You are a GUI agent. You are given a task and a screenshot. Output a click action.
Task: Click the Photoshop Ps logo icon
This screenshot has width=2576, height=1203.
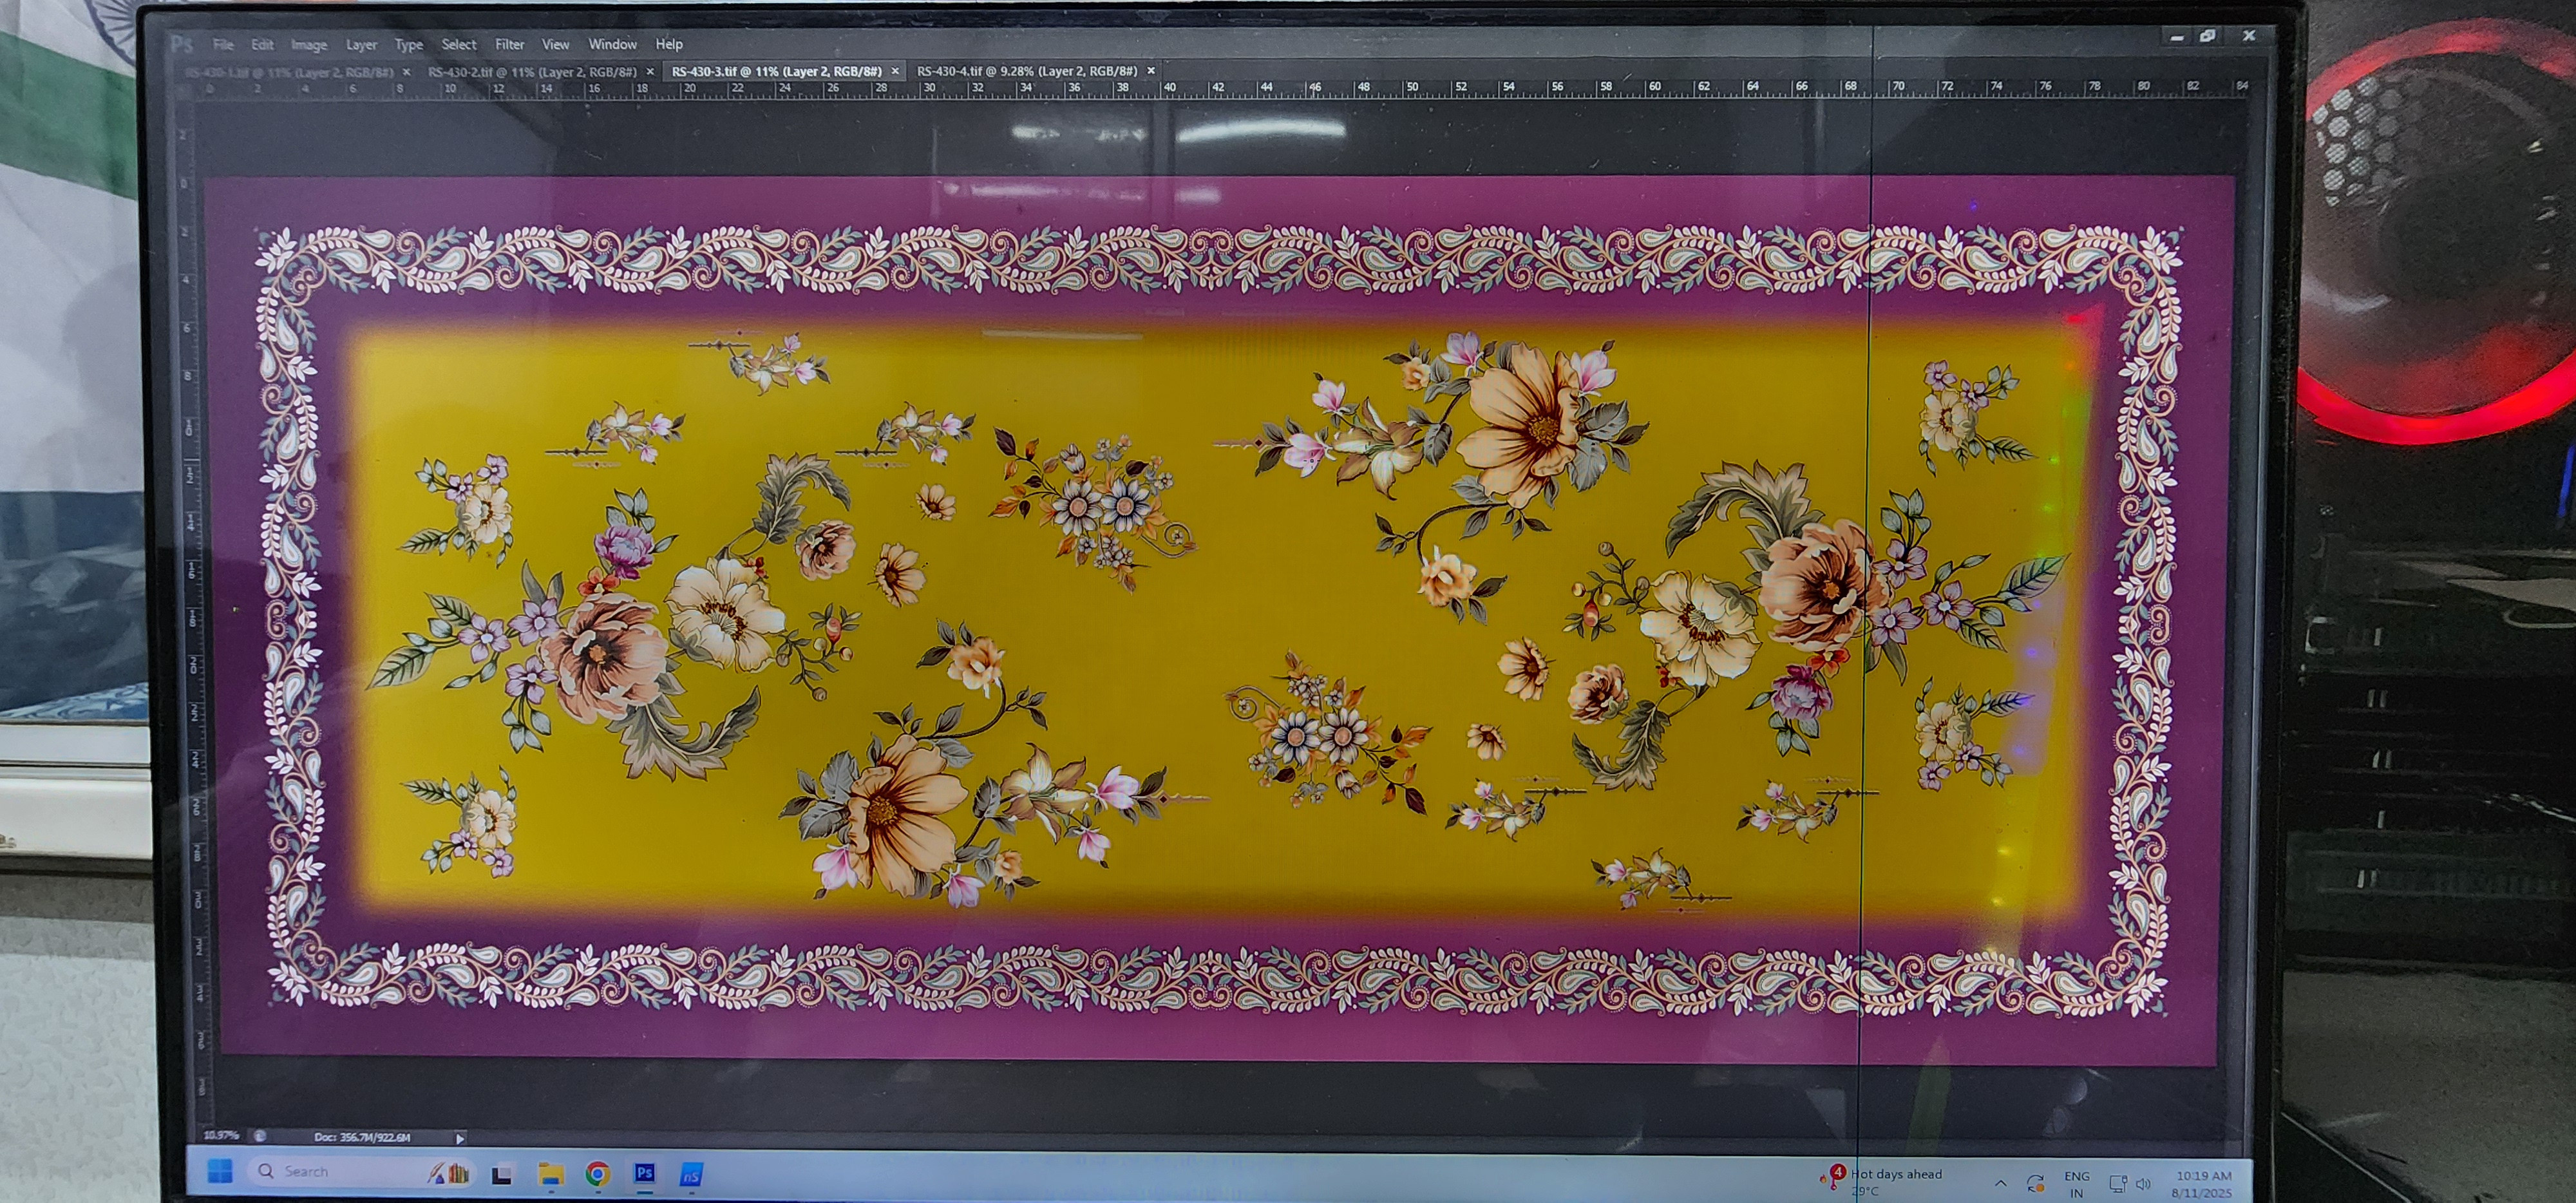(x=182, y=43)
